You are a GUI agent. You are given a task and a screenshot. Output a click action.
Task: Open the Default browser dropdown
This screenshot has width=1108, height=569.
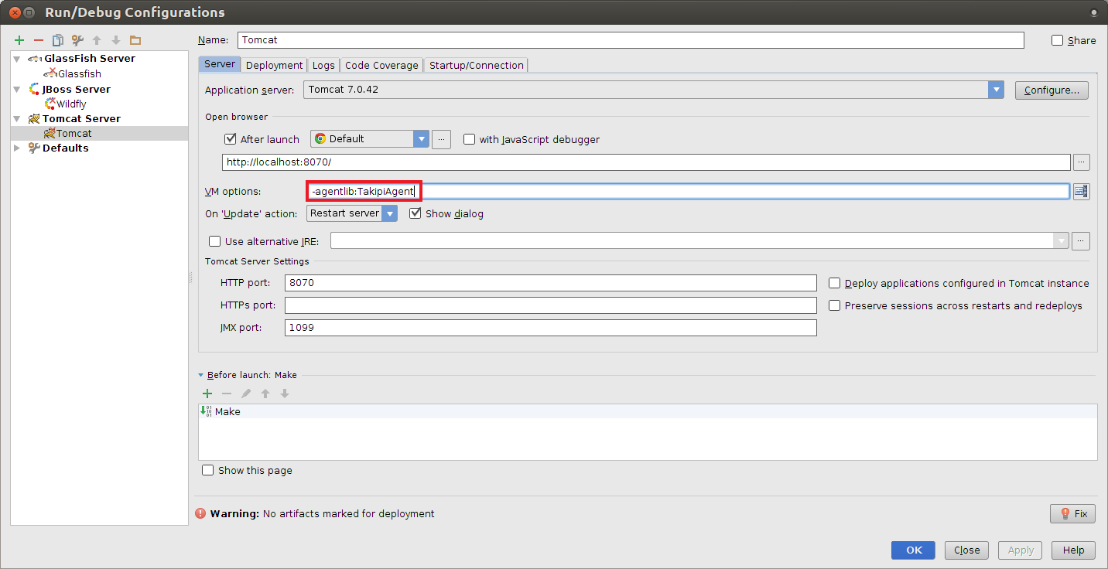(x=421, y=139)
